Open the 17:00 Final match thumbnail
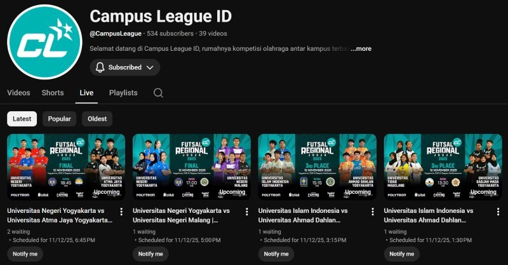This screenshot has width=508, height=265. point(192,166)
